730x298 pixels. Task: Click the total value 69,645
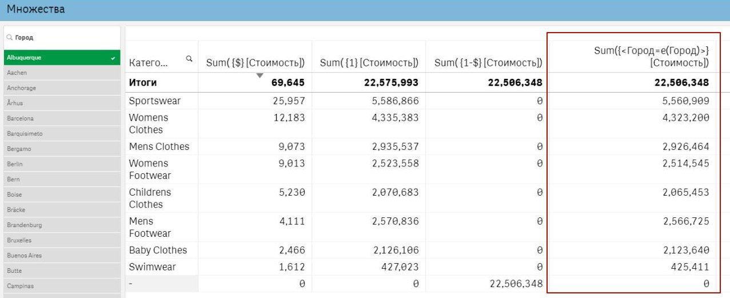288,82
